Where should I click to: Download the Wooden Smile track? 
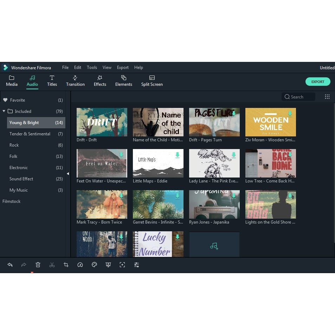tap(290, 114)
